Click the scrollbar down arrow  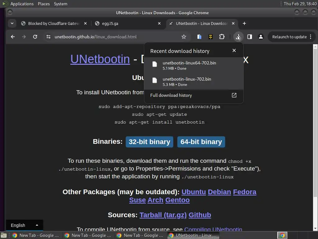coord(315,229)
